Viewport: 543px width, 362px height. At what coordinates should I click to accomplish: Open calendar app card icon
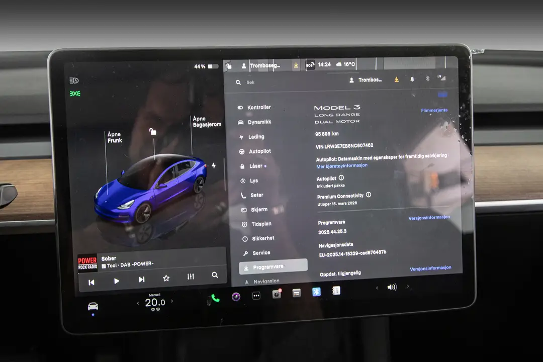pyautogui.click(x=297, y=293)
